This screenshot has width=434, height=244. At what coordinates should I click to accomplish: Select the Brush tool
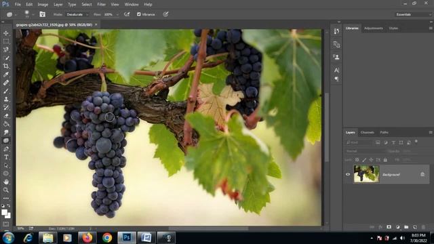click(6, 91)
